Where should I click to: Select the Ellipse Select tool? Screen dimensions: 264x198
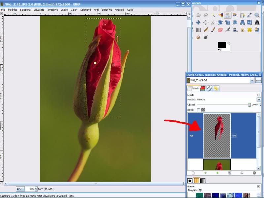[x=198, y=15]
